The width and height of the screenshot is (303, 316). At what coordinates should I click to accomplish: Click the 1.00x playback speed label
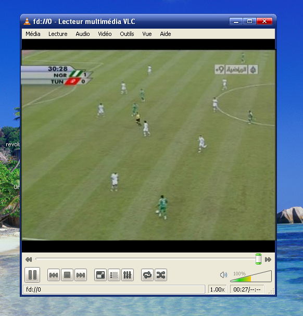[x=217, y=289]
